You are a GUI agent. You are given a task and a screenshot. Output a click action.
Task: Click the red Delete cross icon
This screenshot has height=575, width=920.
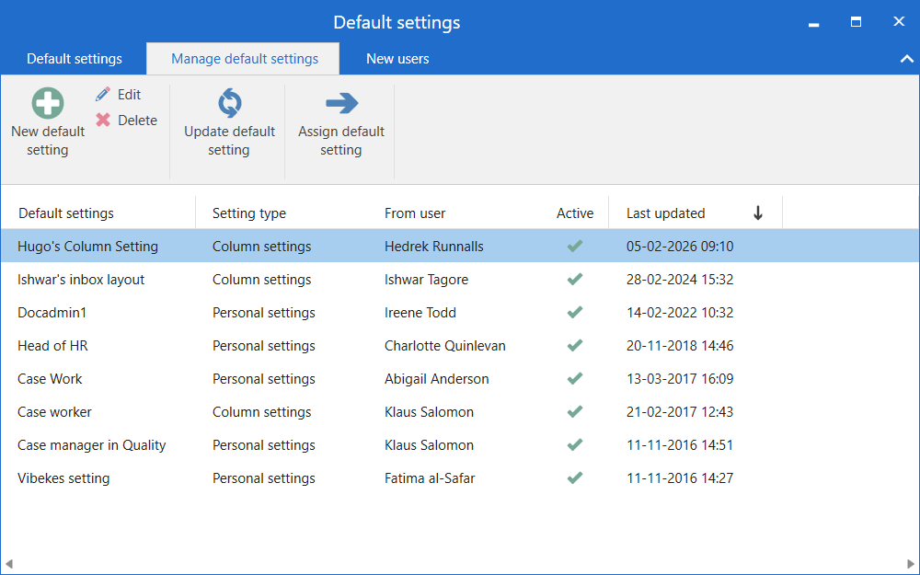coord(103,121)
